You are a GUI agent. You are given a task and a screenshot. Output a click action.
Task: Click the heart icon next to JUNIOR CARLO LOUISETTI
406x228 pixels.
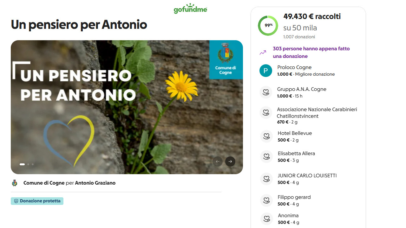(x=266, y=179)
